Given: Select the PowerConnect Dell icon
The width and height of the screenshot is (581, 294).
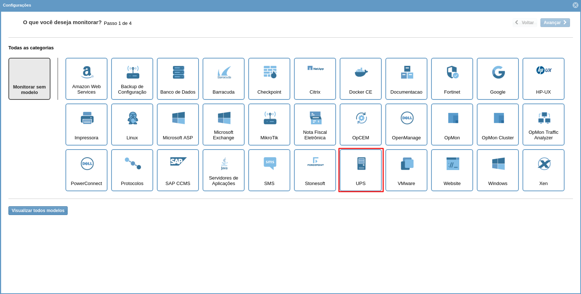Looking at the screenshot, I should 87,164.
